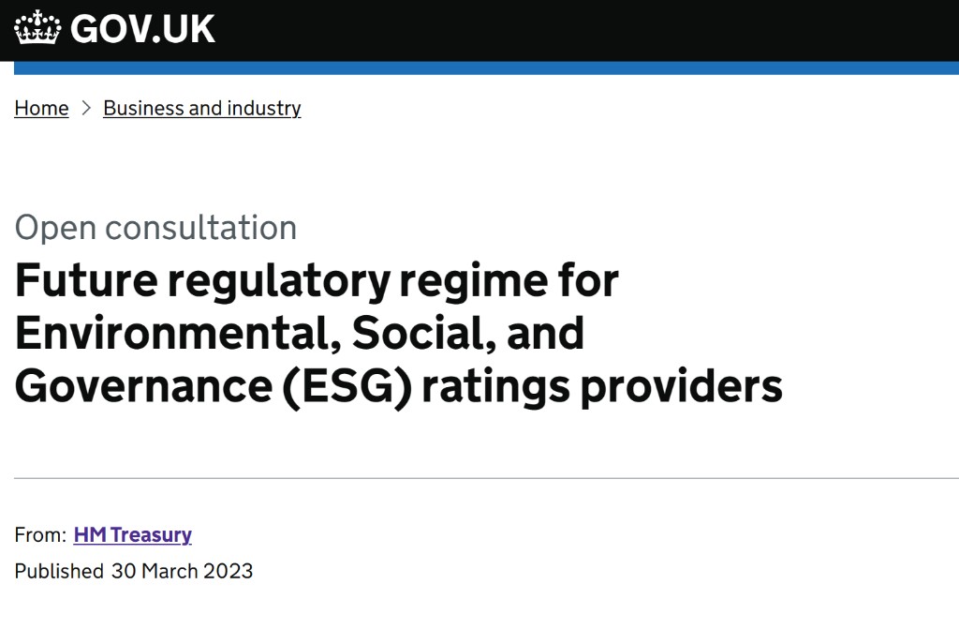The width and height of the screenshot is (959, 629).
Task: Open the HM Treasury organisation link
Action: point(132,535)
